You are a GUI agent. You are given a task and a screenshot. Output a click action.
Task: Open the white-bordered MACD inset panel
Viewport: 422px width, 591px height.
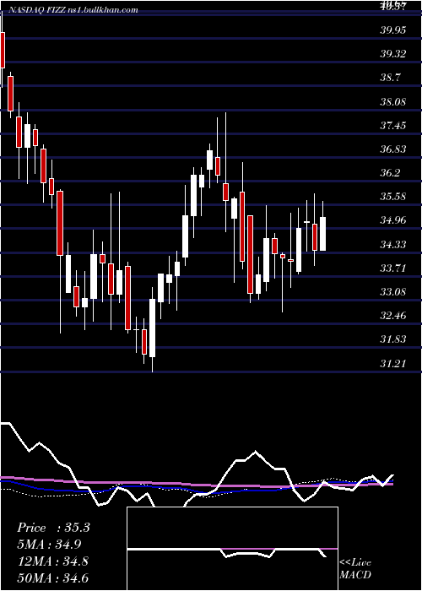pos(232,549)
